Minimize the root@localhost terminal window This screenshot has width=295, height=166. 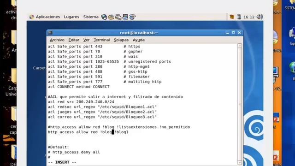point(227,33)
